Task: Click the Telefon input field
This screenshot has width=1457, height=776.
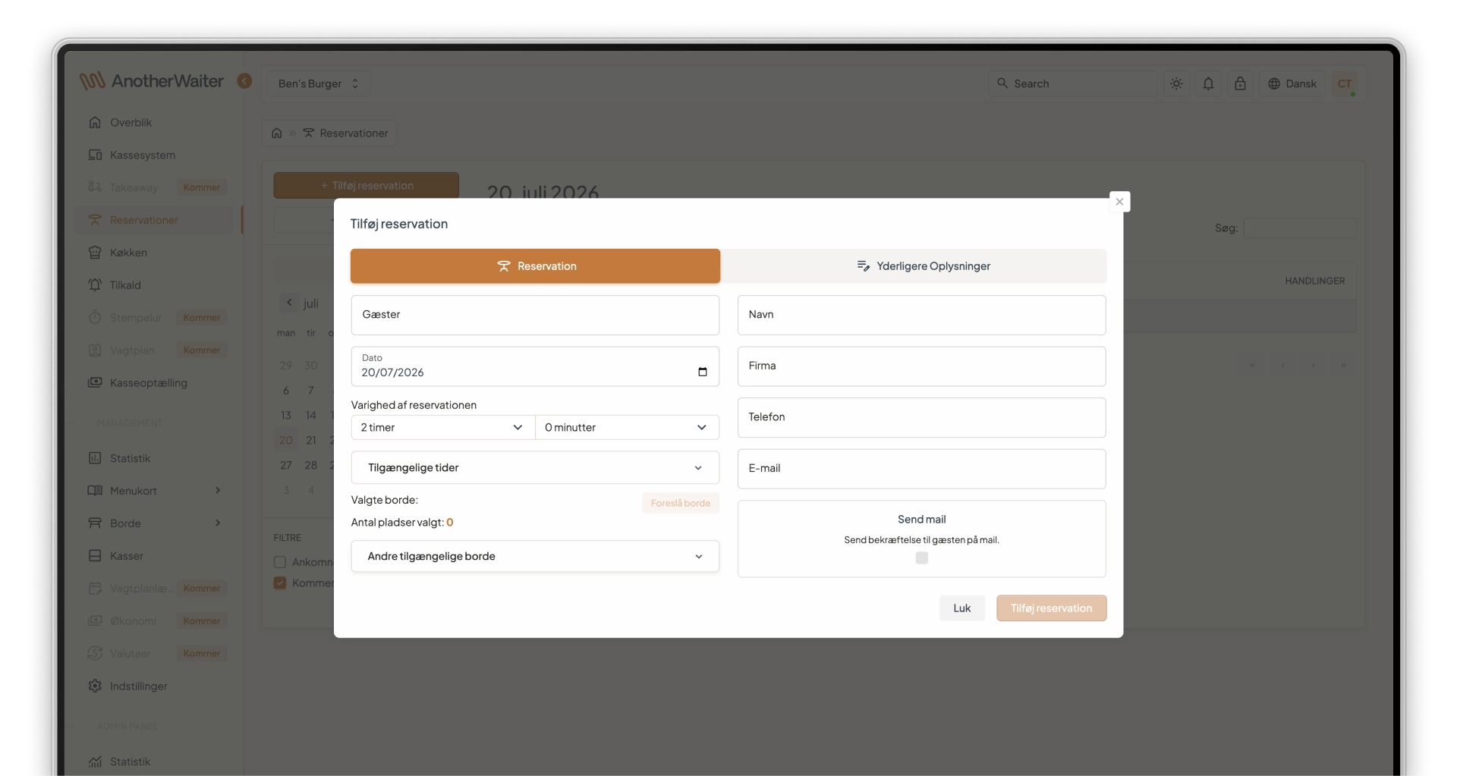Action: (921, 417)
